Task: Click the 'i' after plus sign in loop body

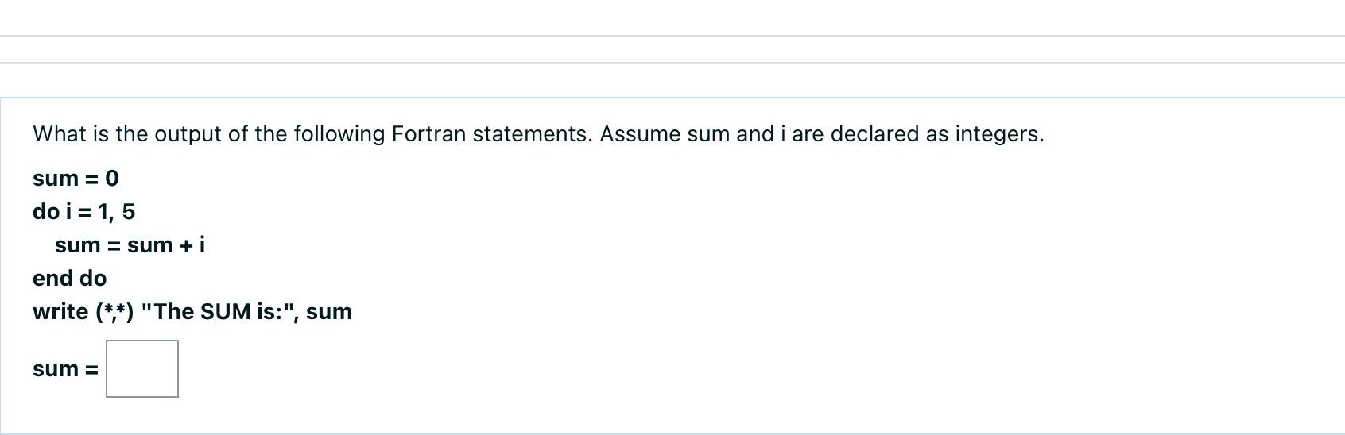Action: [x=202, y=244]
